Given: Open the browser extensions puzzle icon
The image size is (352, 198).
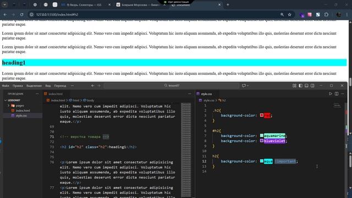Looking at the screenshot, I should [x=326, y=15].
